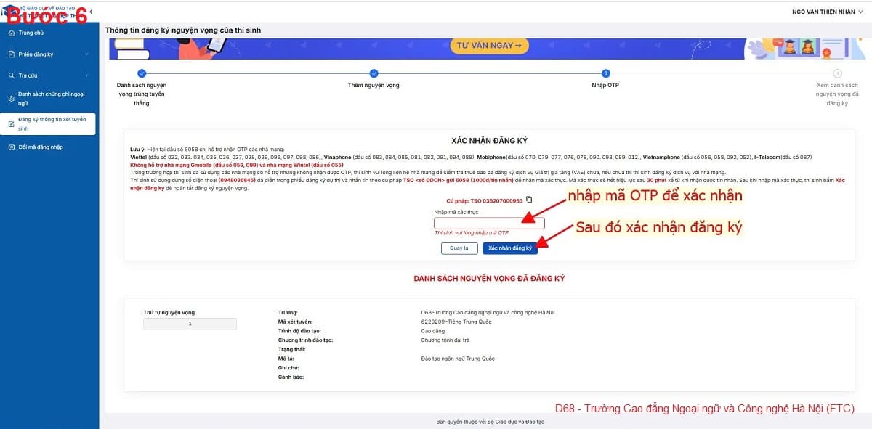Select the completed Thêm nguyện vọng step circle
This screenshot has width=872, height=429.
[x=374, y=73]
